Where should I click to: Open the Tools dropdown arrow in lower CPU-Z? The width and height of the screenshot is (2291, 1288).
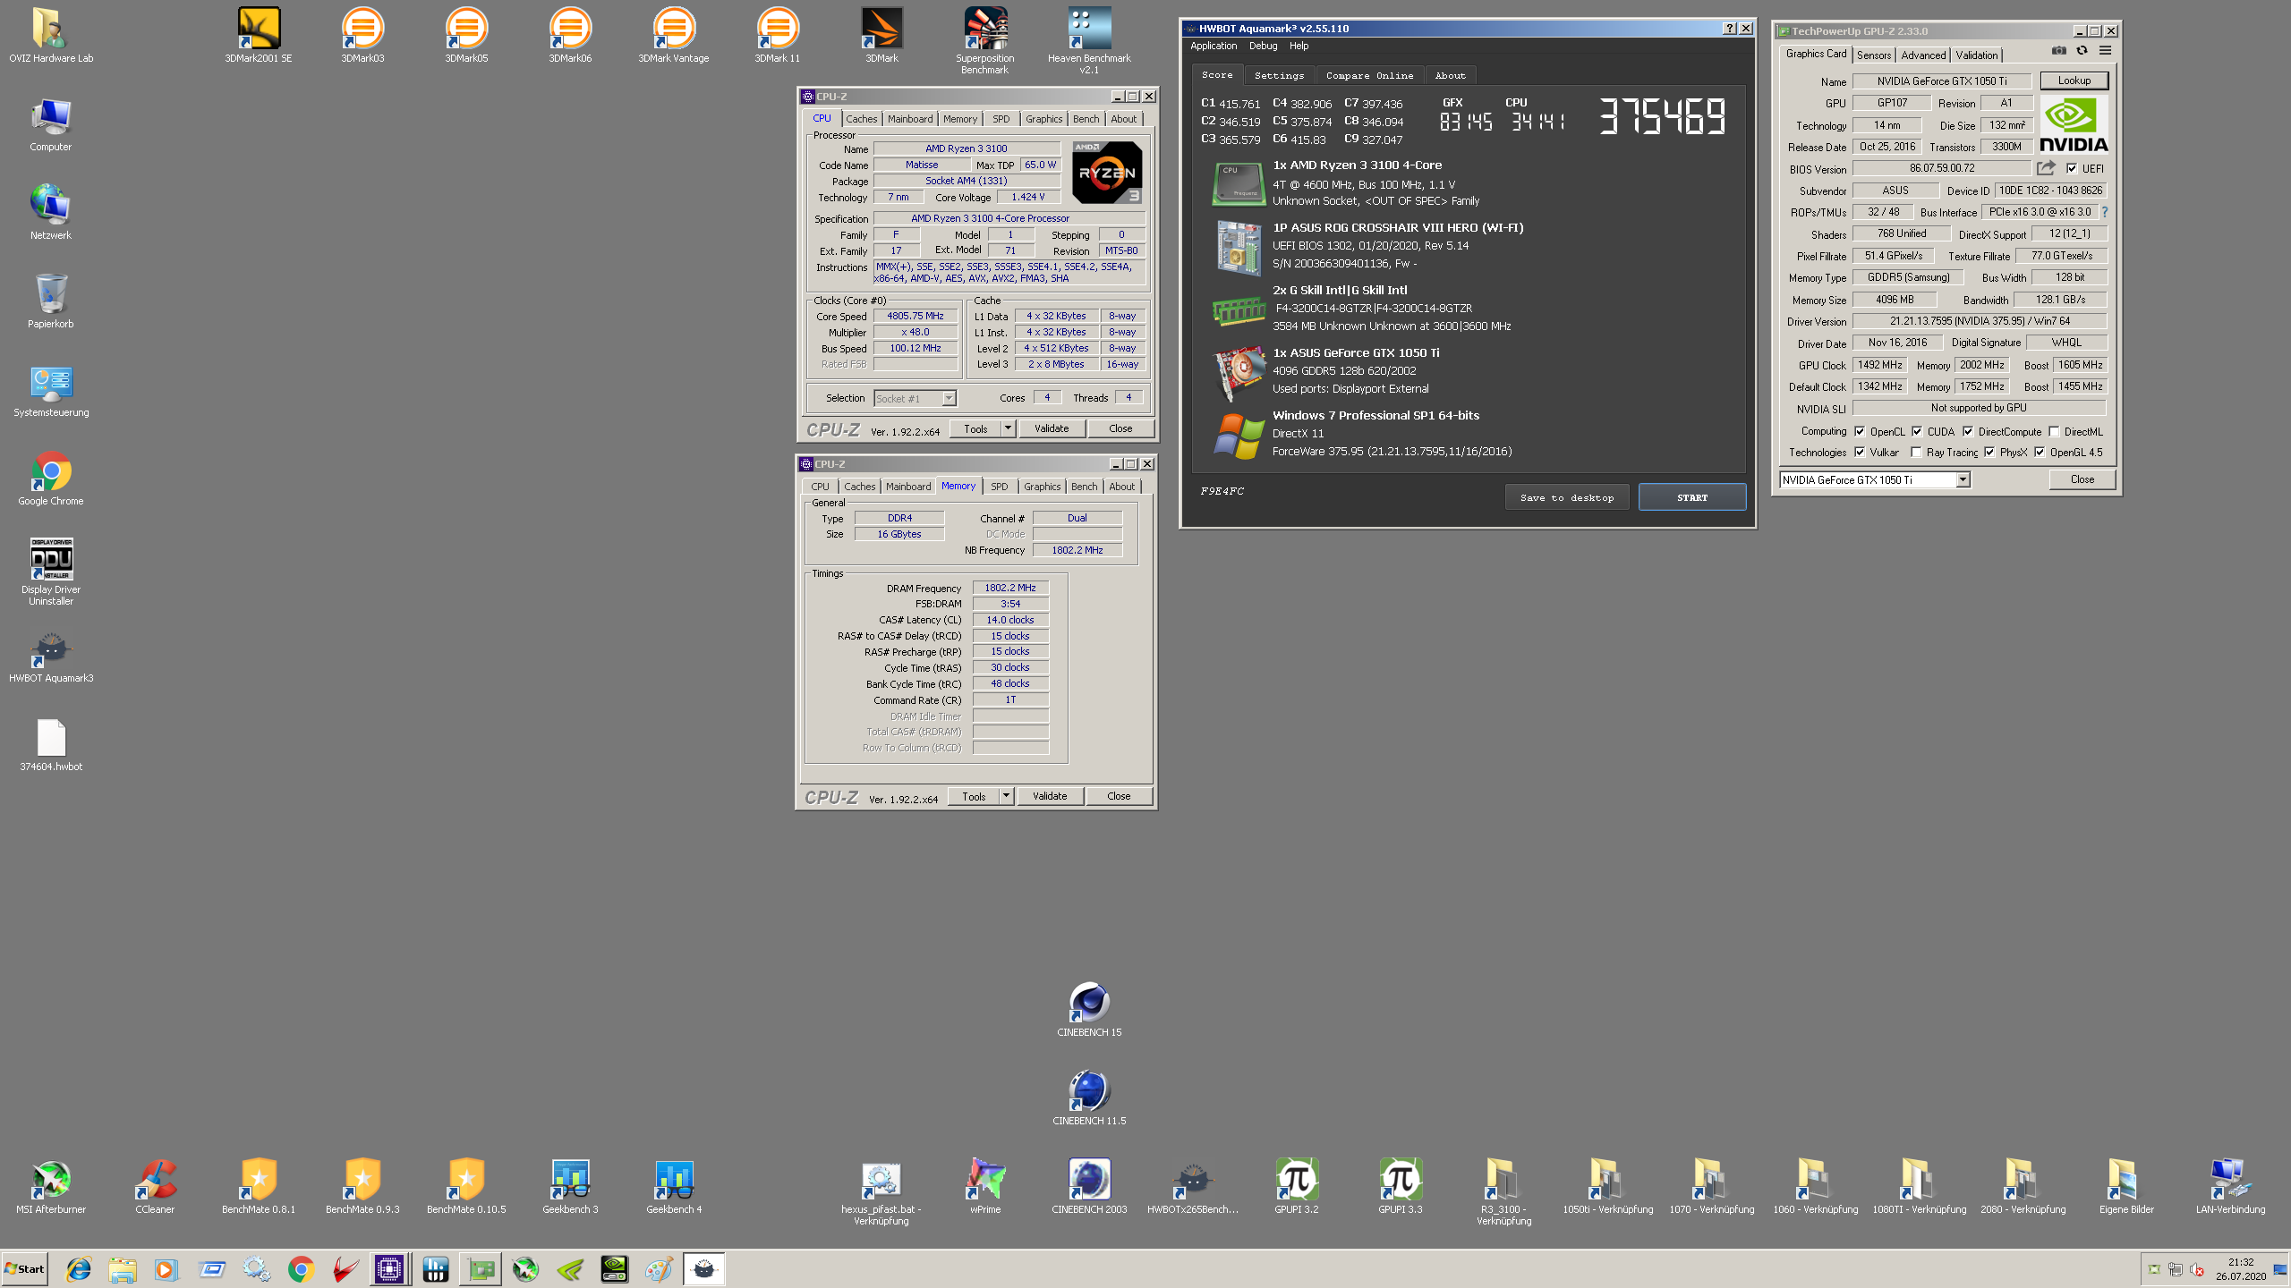[1006, 796]
